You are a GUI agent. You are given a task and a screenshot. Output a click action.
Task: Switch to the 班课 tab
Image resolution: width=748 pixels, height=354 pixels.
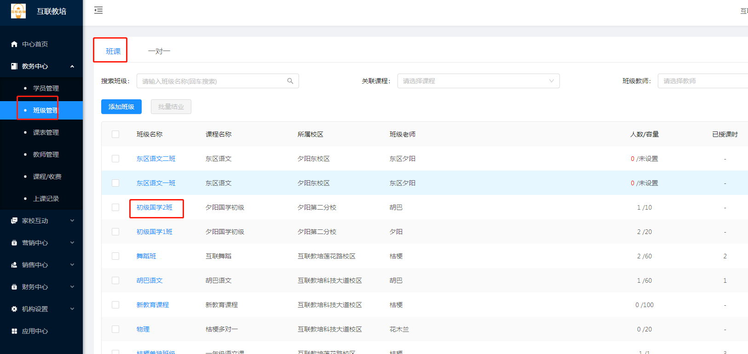pyautogui.click(x=113, y=51)
